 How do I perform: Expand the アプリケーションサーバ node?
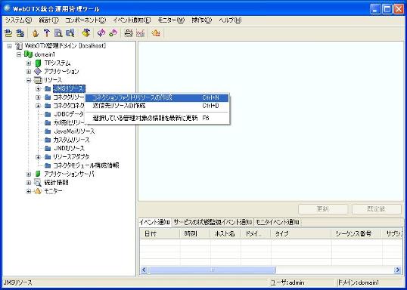29,174
